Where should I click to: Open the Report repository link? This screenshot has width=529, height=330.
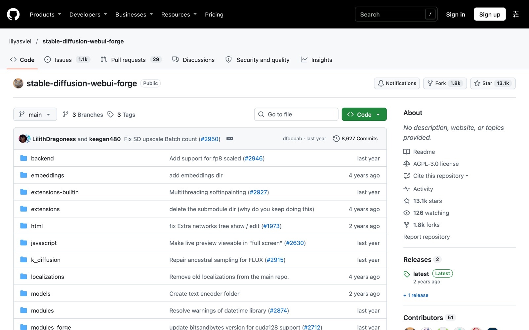pos(427,237)
